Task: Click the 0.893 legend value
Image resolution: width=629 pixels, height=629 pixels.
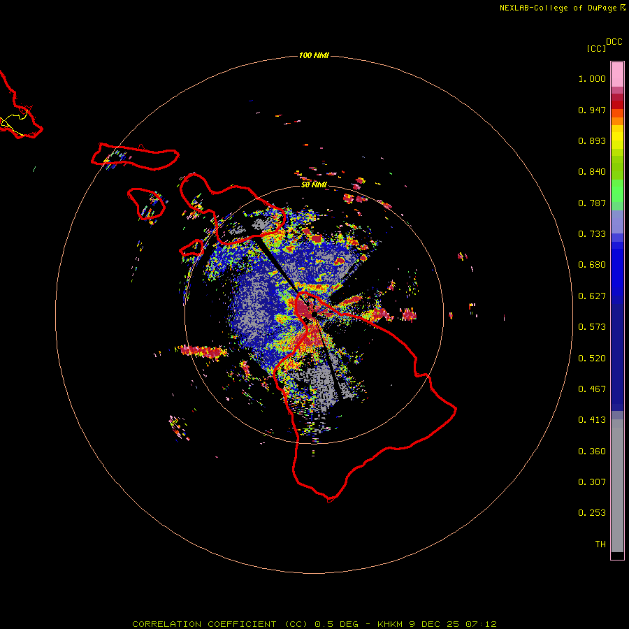Action: (x=592, y=140)
